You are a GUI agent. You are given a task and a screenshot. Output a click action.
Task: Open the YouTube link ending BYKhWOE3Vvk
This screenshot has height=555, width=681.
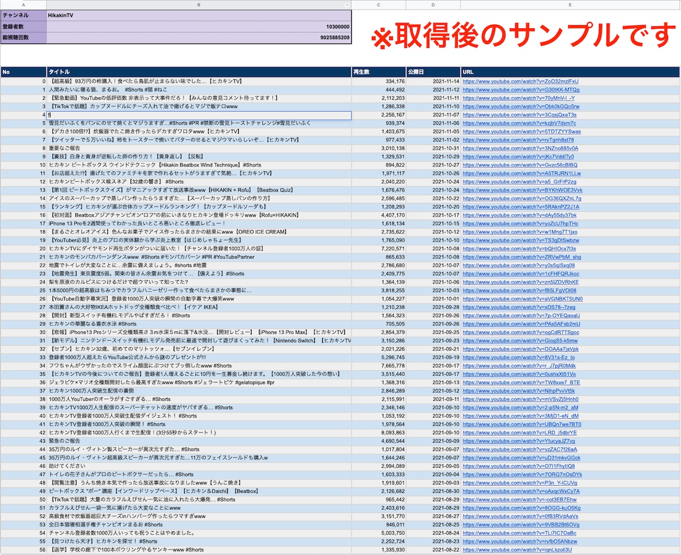click(x=522, y=190)
